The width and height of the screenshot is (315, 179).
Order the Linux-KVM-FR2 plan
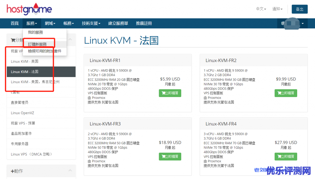(x=285, y=93)
